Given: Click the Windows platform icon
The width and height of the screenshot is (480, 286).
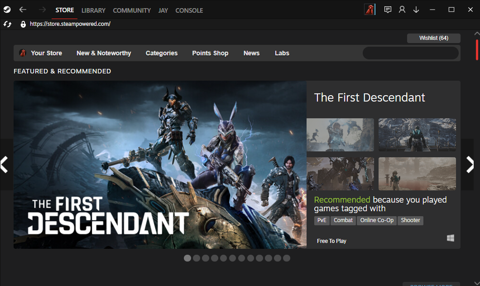Looking at the screenshot, I should click(x=450, y=238).
